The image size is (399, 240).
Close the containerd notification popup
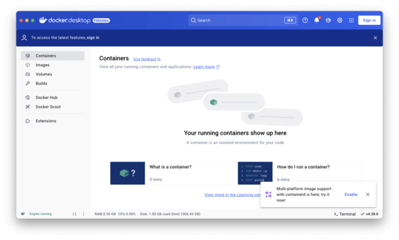tap(368, 194)
